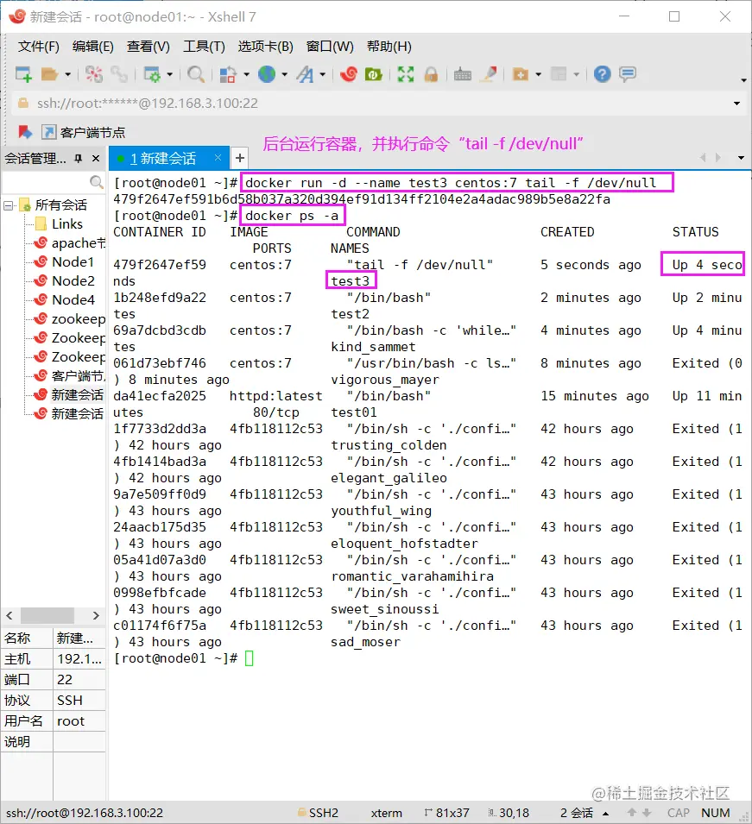
Task: Click the keyboard key mapping icon
Action: click(463, 74)
